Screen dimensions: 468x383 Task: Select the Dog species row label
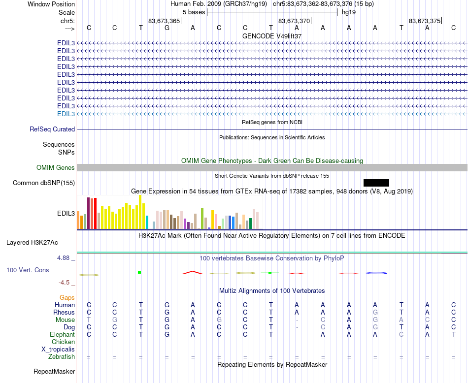(69, 327)
